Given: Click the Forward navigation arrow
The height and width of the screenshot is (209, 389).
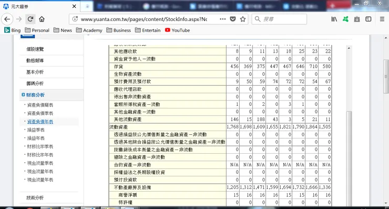Looking at the screenshot, I should [19, 19].
